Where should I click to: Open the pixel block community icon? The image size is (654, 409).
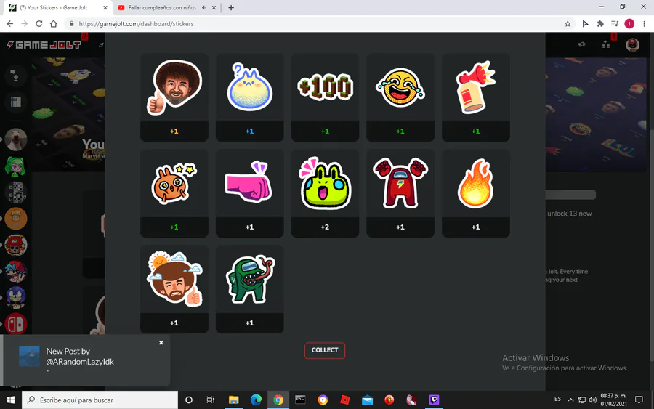tap(16, 193)
